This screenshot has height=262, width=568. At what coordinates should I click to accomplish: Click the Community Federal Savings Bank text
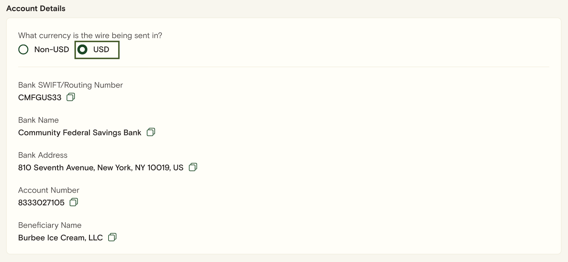click(80, 133)
